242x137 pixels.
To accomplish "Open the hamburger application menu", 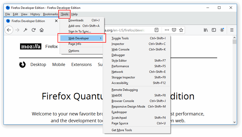I will click(x=232, y=30).
